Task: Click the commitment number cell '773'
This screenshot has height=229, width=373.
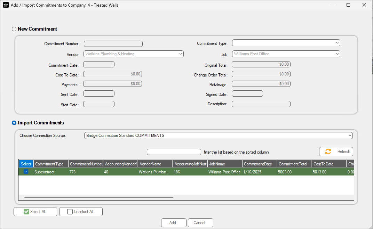Action: [x=86, y=172]
